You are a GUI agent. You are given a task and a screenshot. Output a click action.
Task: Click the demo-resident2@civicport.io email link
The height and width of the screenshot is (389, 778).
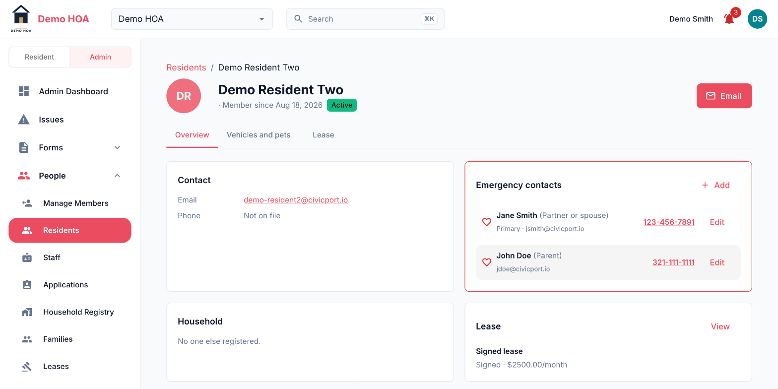[296, 200]
